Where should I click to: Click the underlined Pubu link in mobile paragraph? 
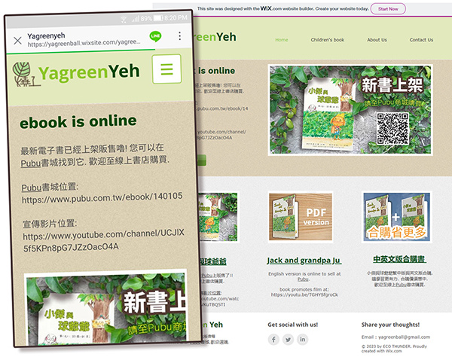point(31,163)
